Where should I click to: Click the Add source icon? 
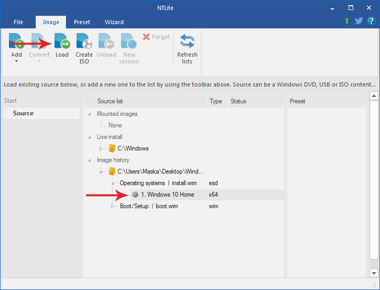[x=16, y=42]
